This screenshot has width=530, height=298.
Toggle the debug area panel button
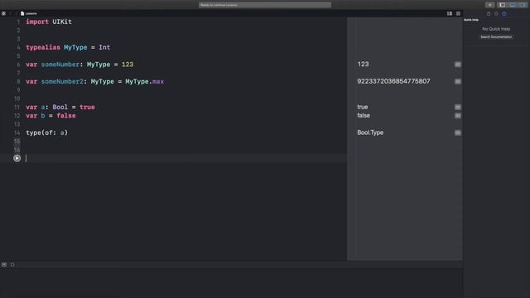[x=513, y=5]
